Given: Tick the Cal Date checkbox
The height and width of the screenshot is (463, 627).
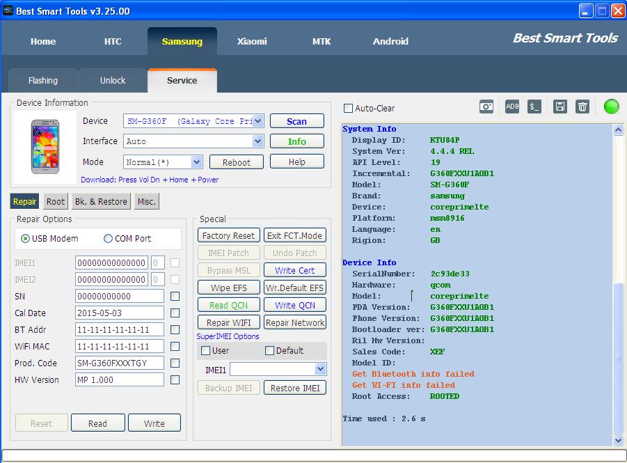Looking at the screenshot, I should [x=175, y=313].
